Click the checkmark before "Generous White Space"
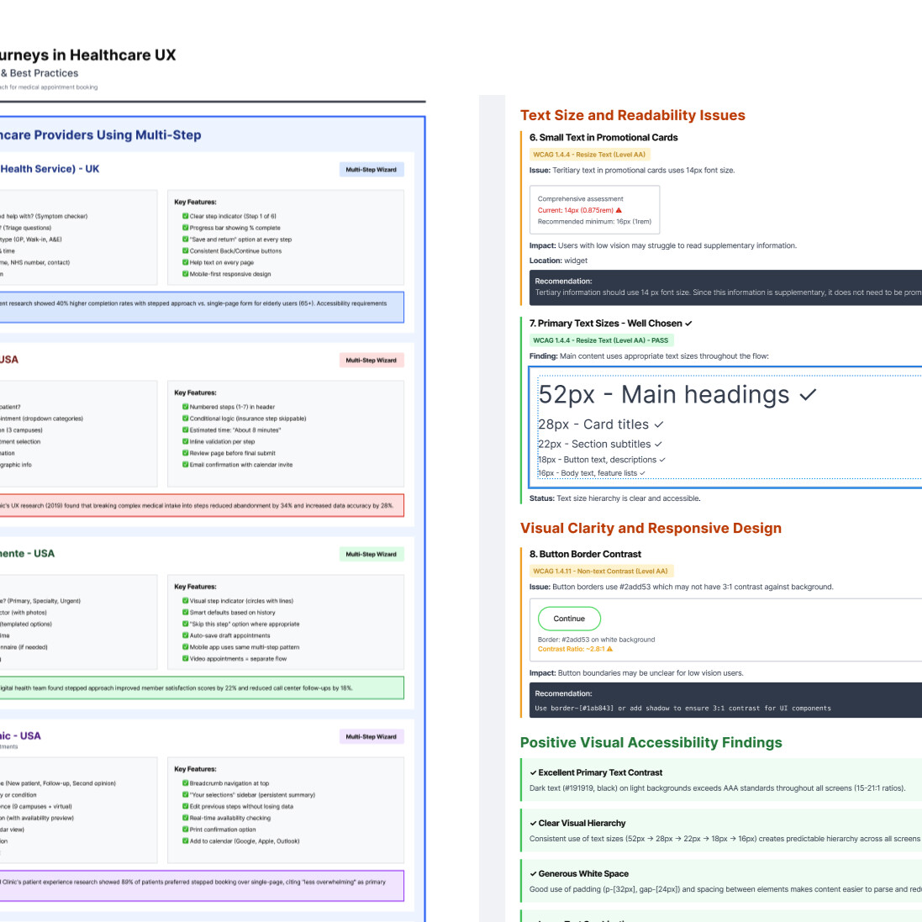The width and height of the screenshot is (922, 922). tap(533, 874)
